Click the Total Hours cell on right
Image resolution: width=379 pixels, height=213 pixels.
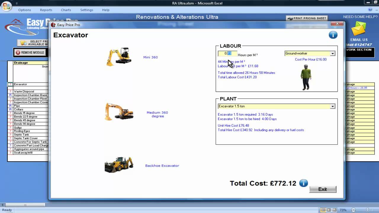[360, 88]
